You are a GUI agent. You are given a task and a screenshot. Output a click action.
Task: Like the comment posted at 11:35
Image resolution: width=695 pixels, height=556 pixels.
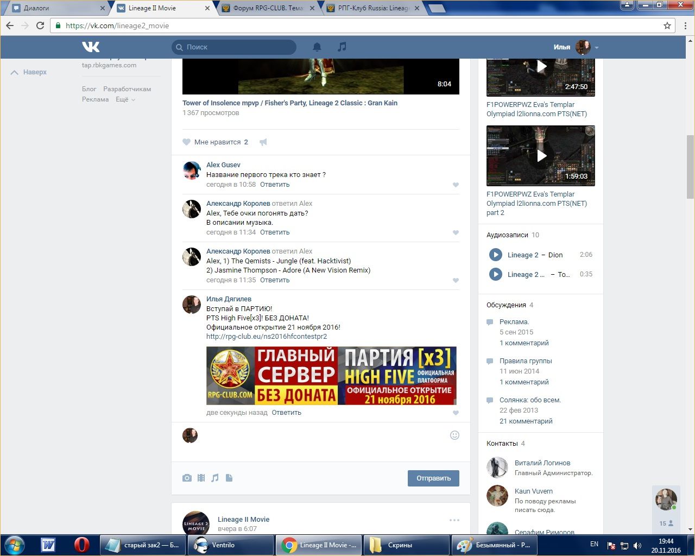(x=456, y=281)
